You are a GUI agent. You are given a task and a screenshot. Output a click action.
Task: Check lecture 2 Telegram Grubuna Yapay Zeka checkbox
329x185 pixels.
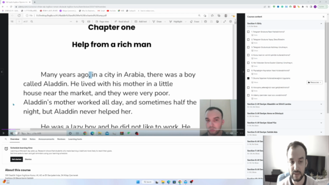coord(248,40)
